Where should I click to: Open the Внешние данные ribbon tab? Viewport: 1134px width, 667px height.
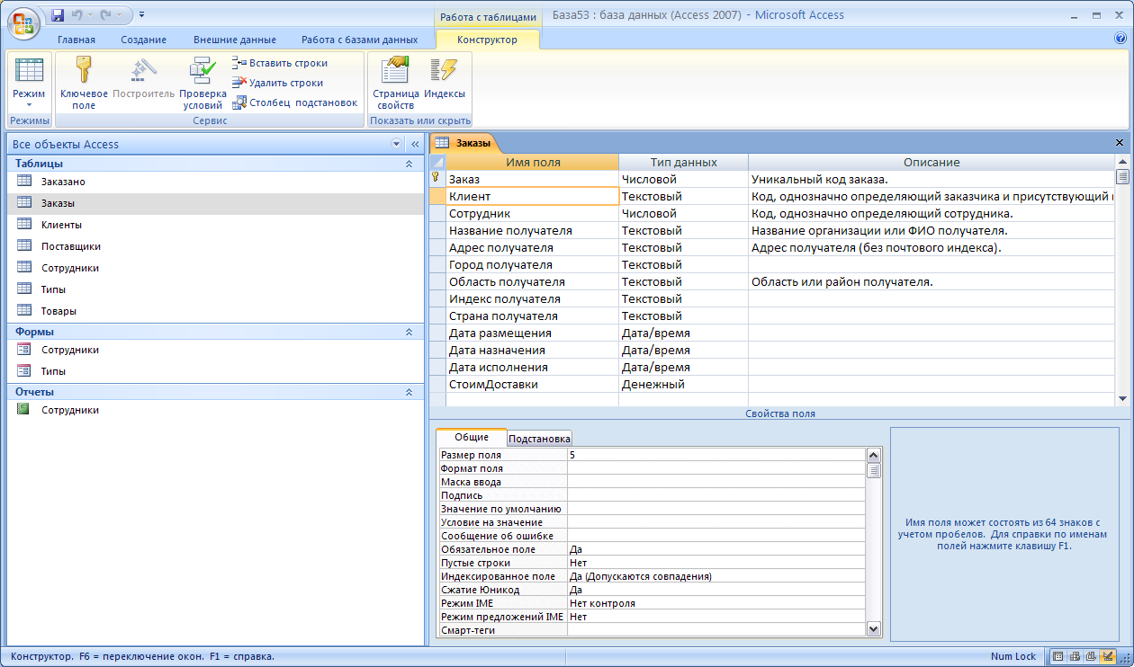(235, 40)
